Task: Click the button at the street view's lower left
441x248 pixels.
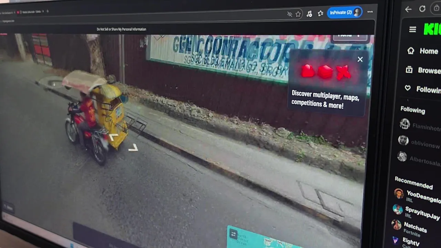Action: pyautogui.click(x=8, y=208)
